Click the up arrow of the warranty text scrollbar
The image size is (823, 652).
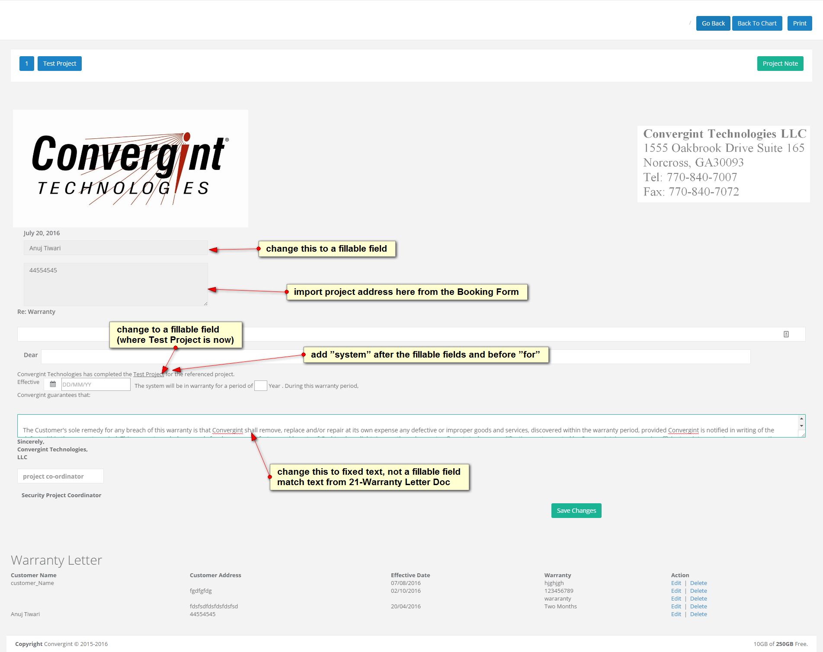point(801,419)
